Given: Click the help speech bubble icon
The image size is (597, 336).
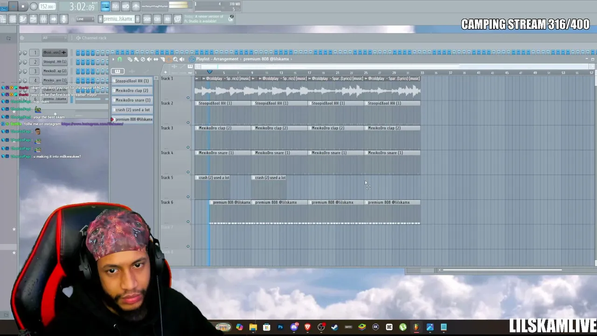Looking at the screenshot, I should (x=178, y=19).
